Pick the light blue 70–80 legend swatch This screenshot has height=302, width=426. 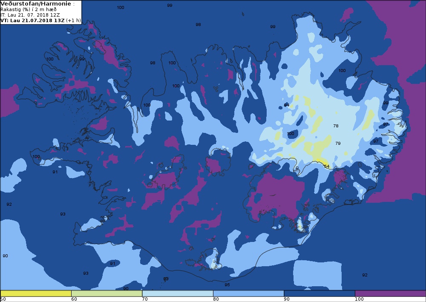(x=178, y=293)
